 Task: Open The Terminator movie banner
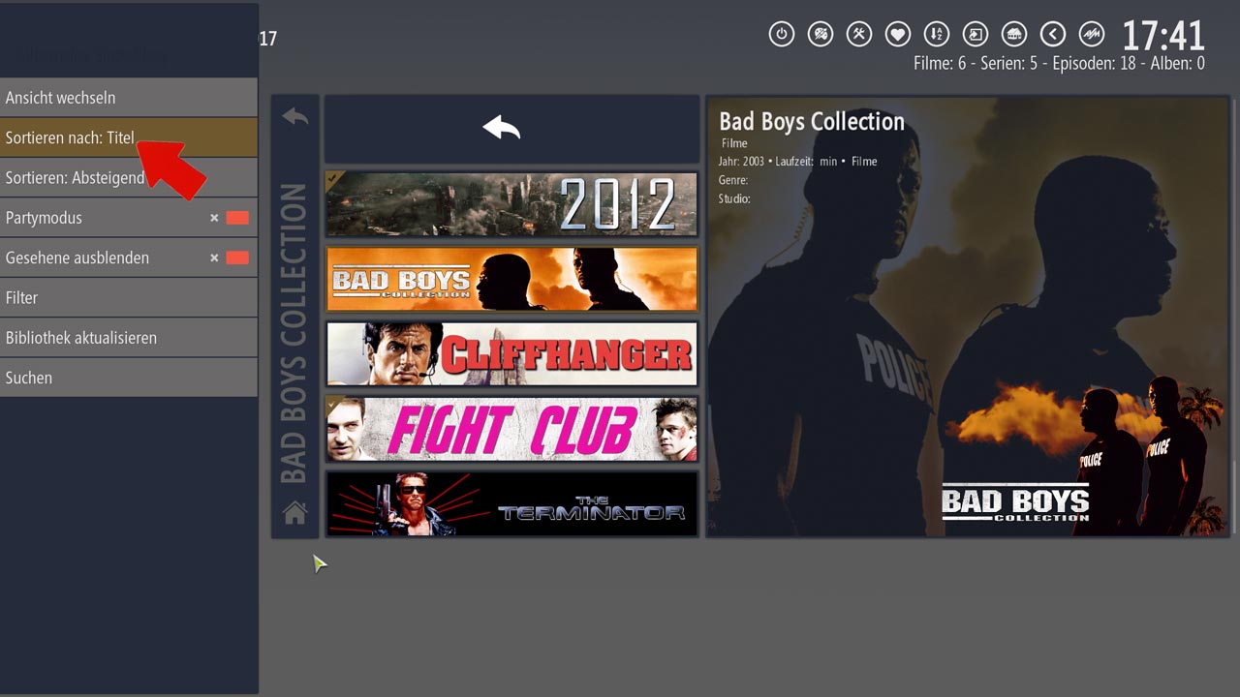pos(511,503)
